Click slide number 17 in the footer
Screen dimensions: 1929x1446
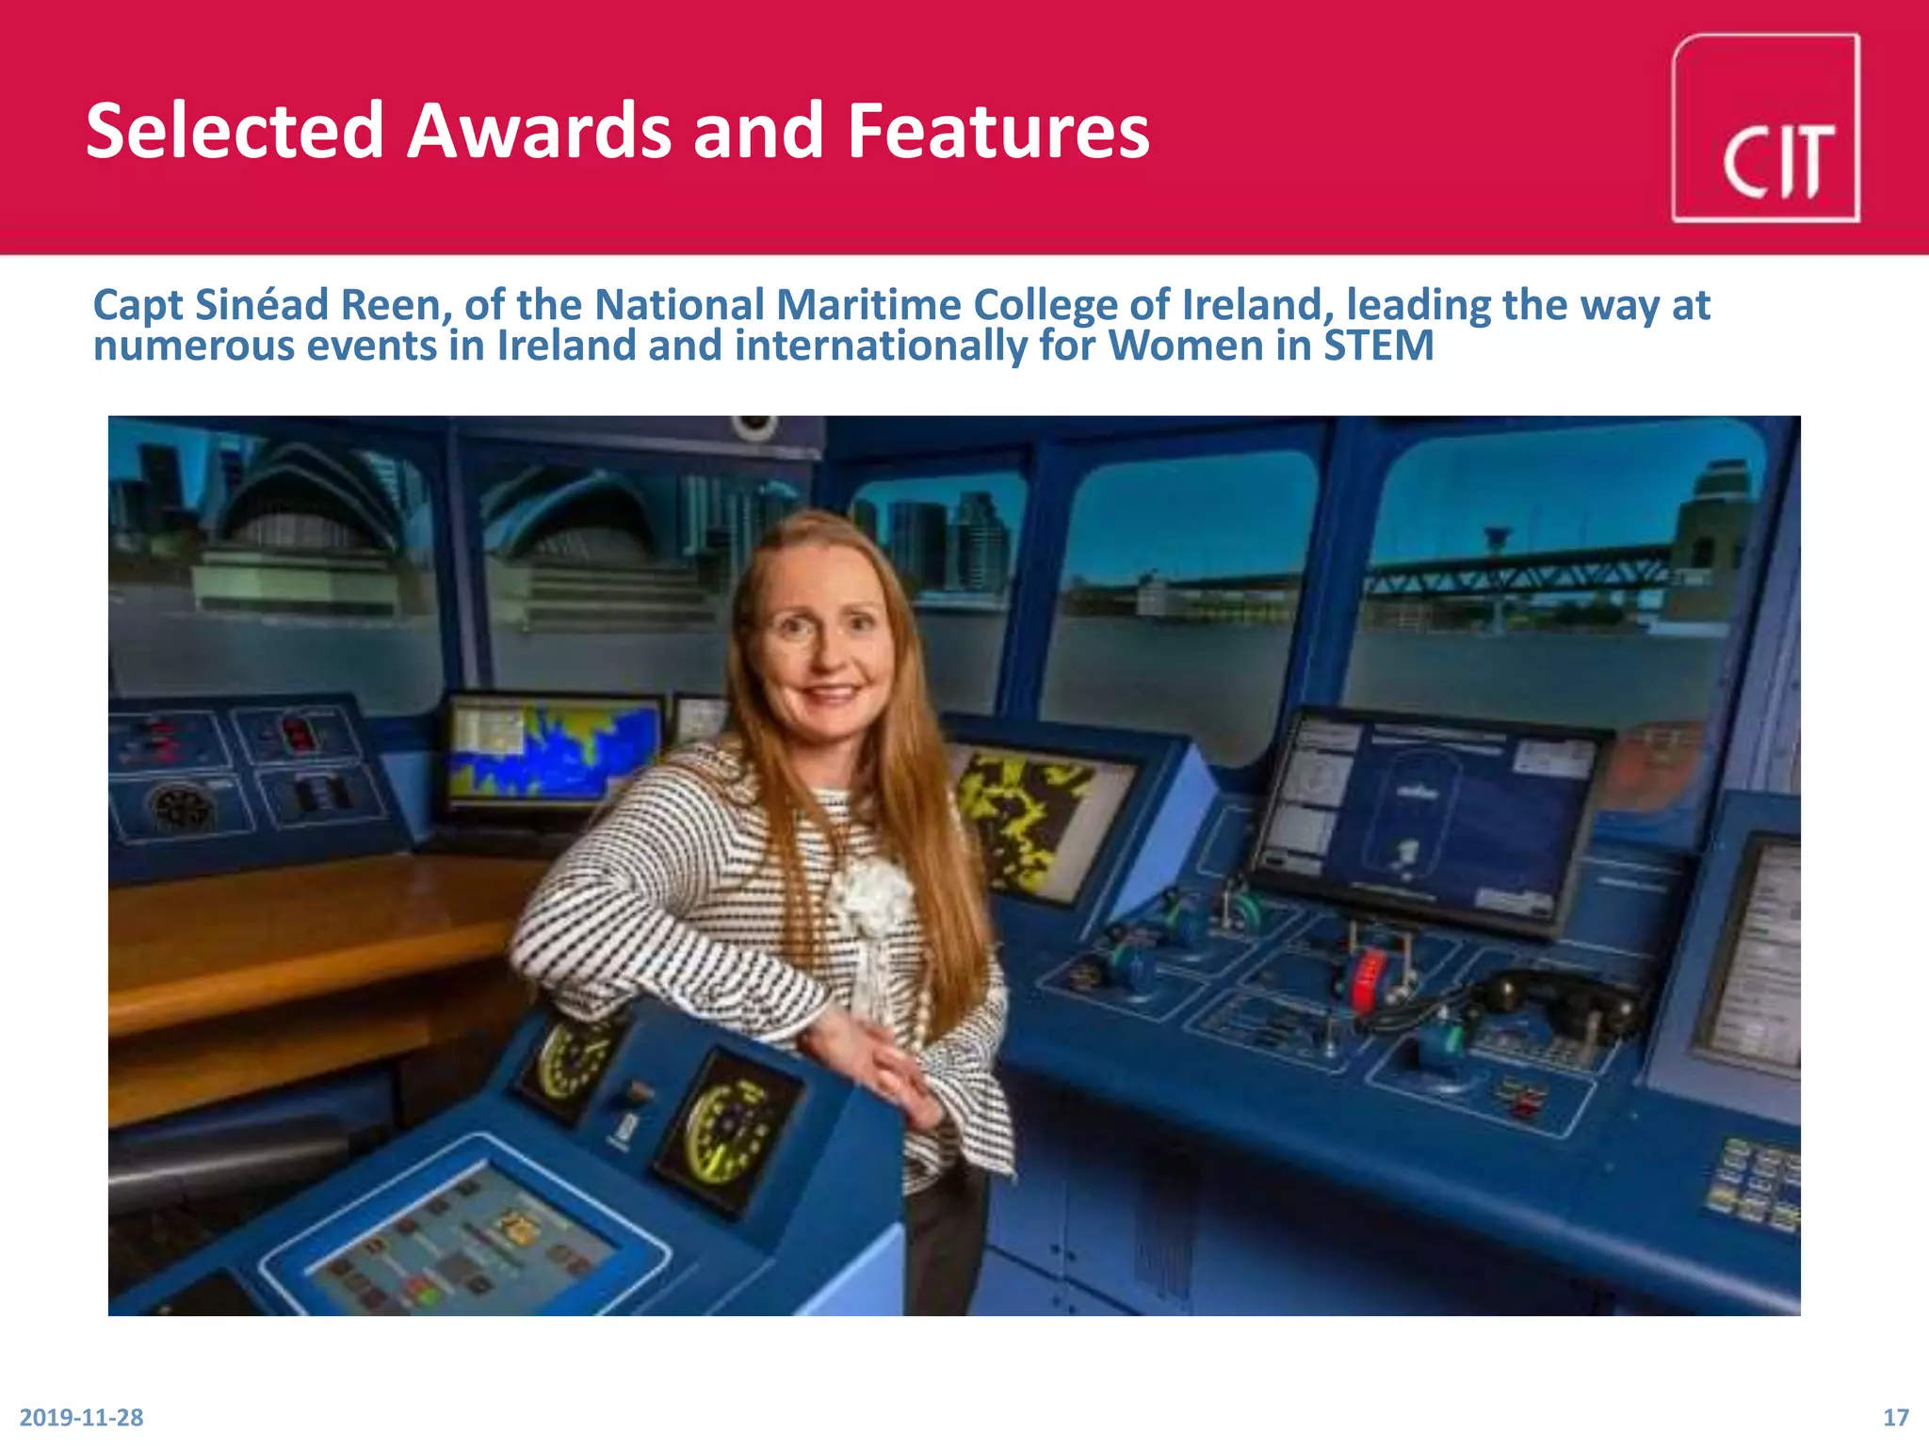pos(1895,1417)
